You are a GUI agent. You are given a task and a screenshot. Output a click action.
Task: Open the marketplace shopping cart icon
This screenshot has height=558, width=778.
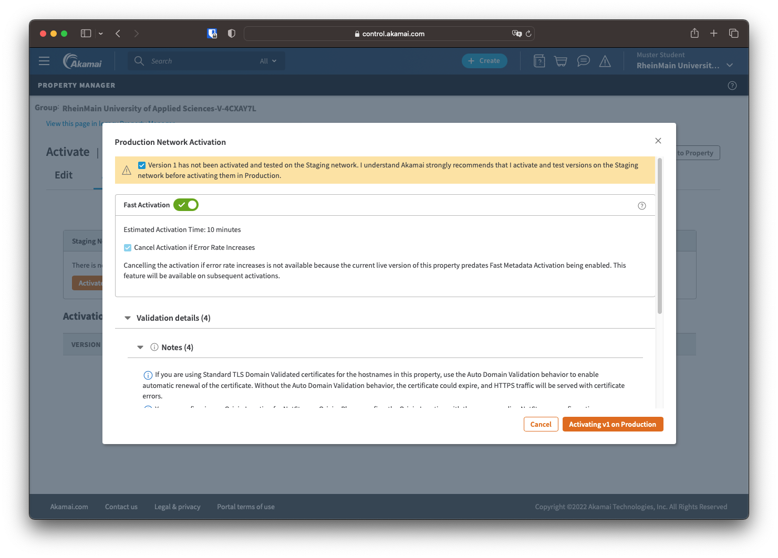[x=561, y=61]
